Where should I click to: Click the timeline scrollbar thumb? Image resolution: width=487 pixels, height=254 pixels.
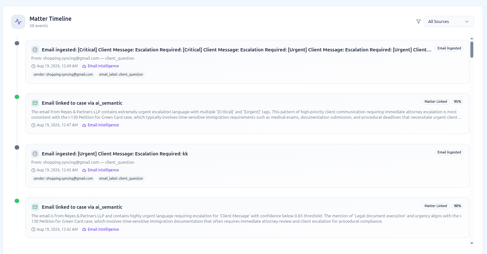click(472, 49)
